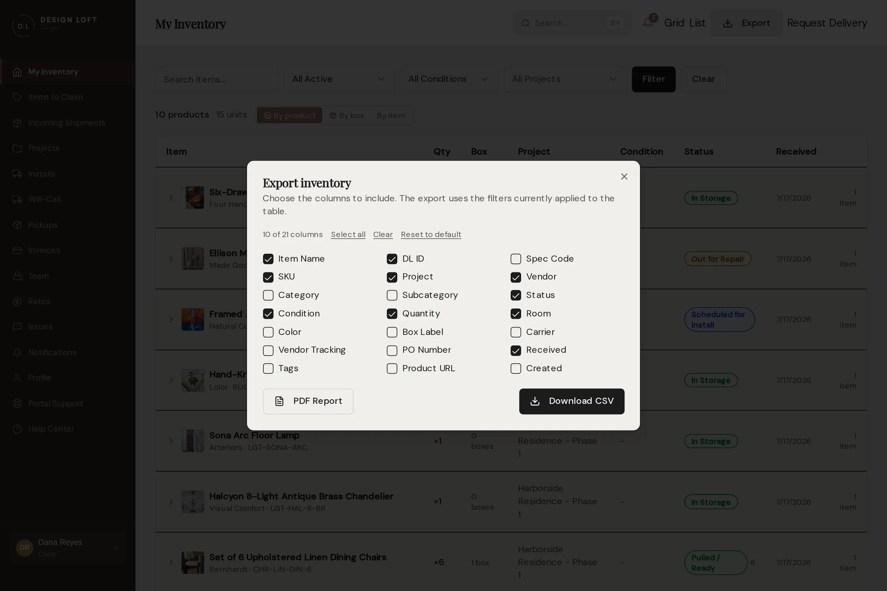Open the All Conditions dropdown
Screen dimensions: 887x591
click(x=448, y=79)
